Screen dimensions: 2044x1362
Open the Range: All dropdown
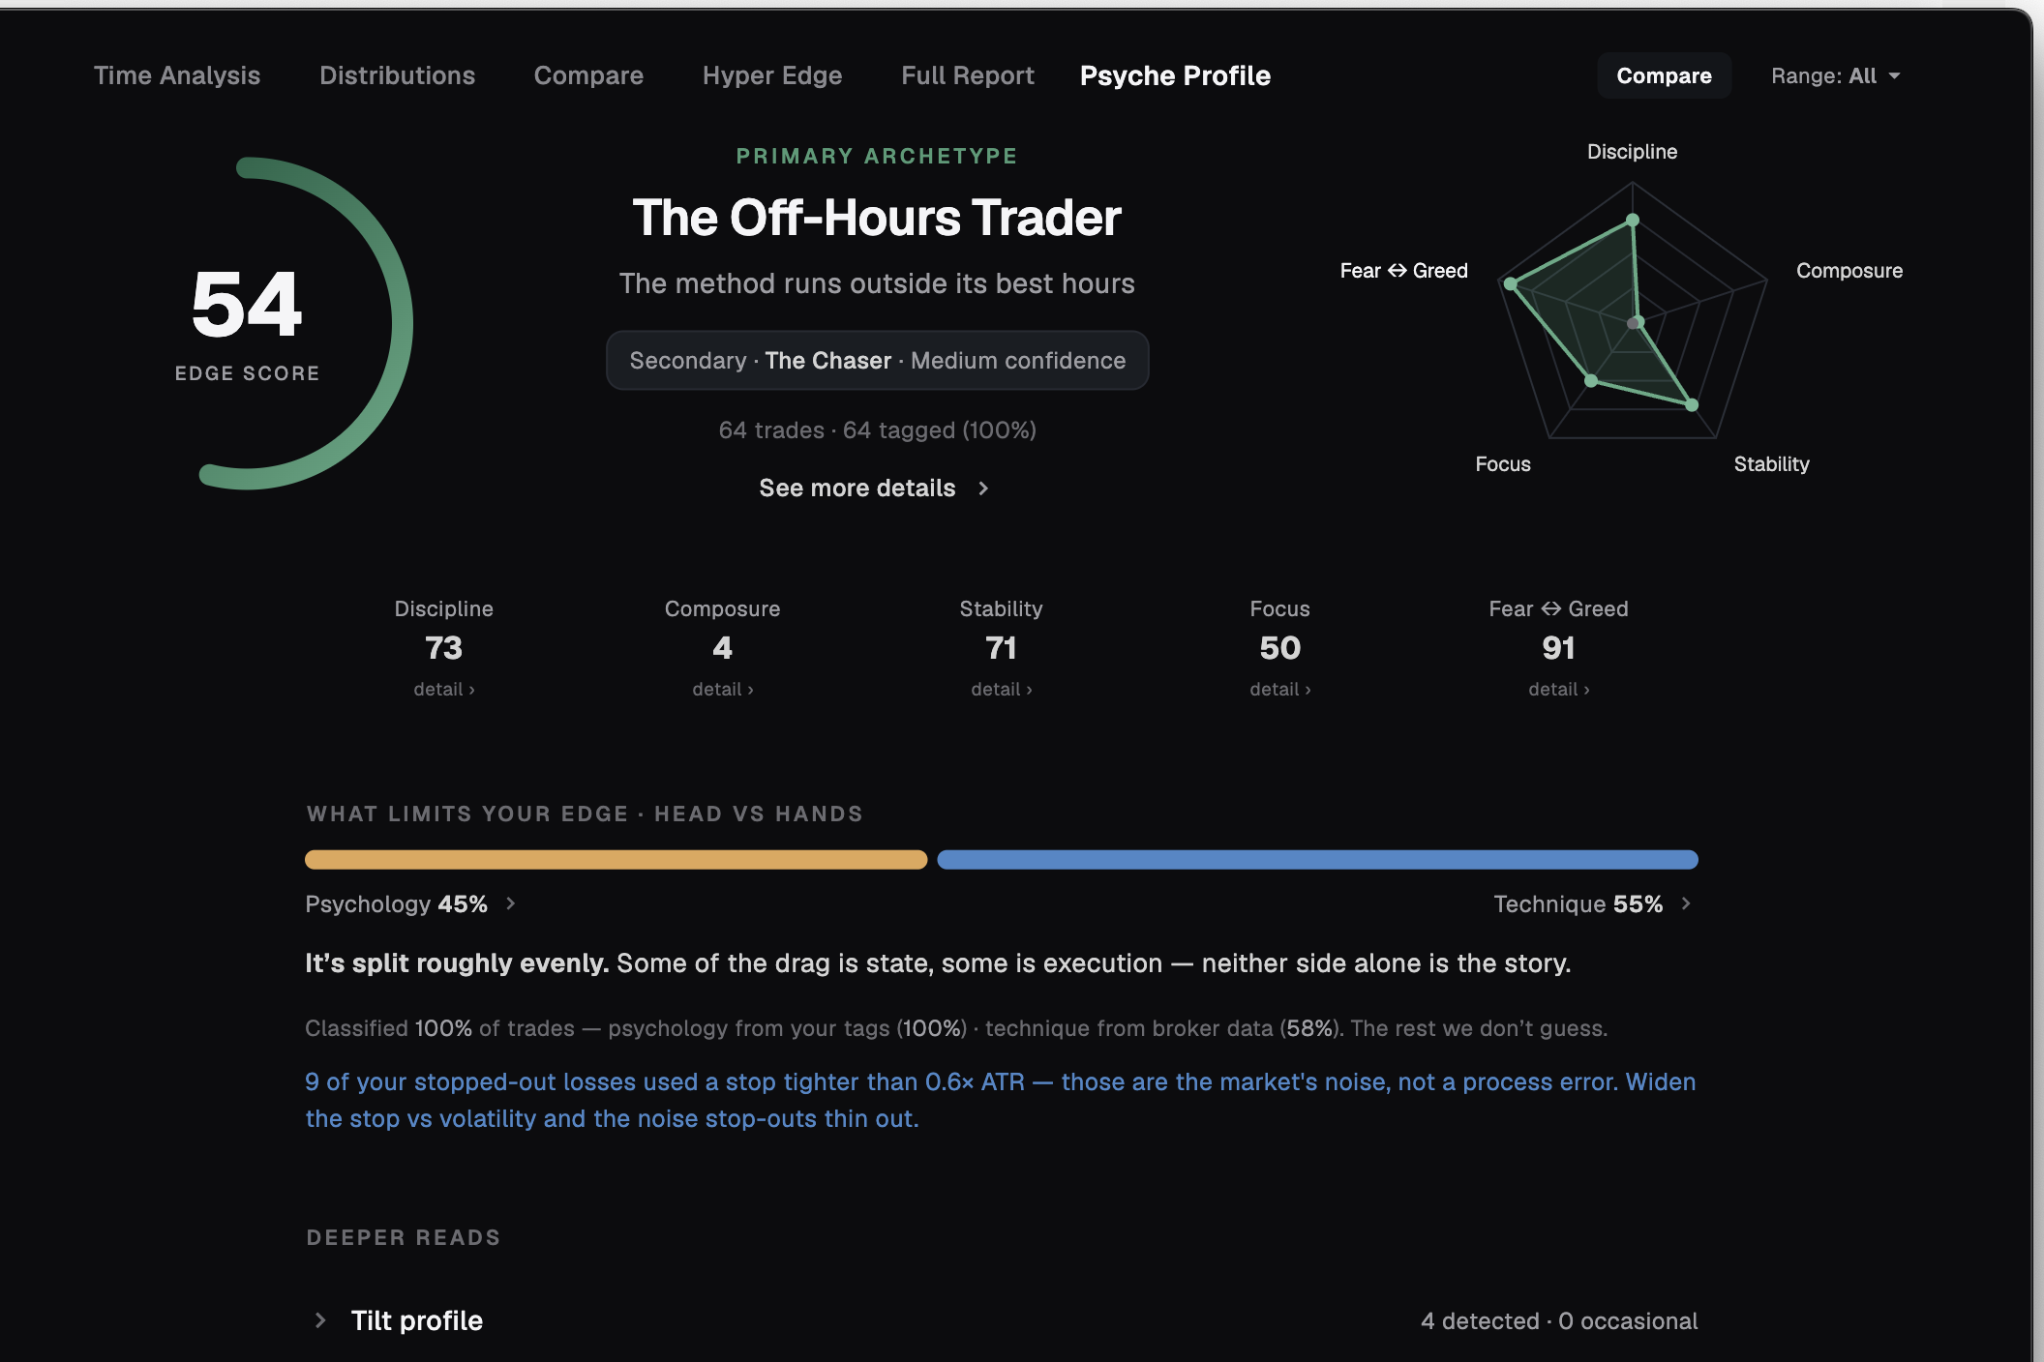pos(1836,75)
